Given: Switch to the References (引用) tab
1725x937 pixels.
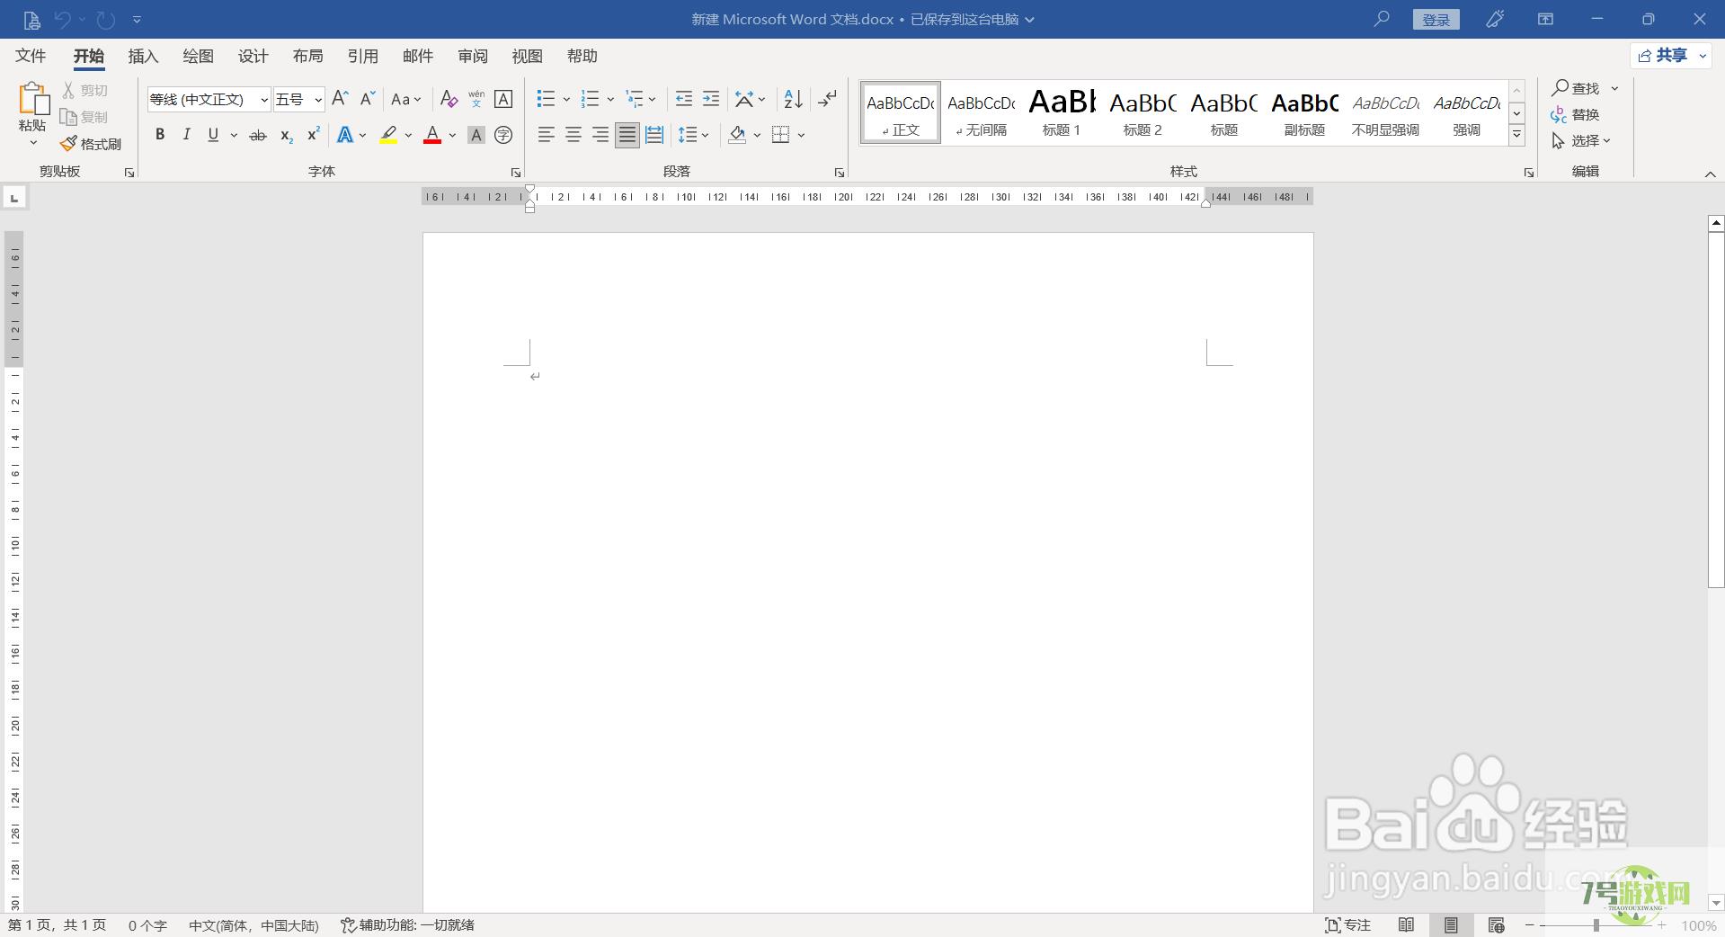Looking at the screenshot, I should (x=362, y=56).
